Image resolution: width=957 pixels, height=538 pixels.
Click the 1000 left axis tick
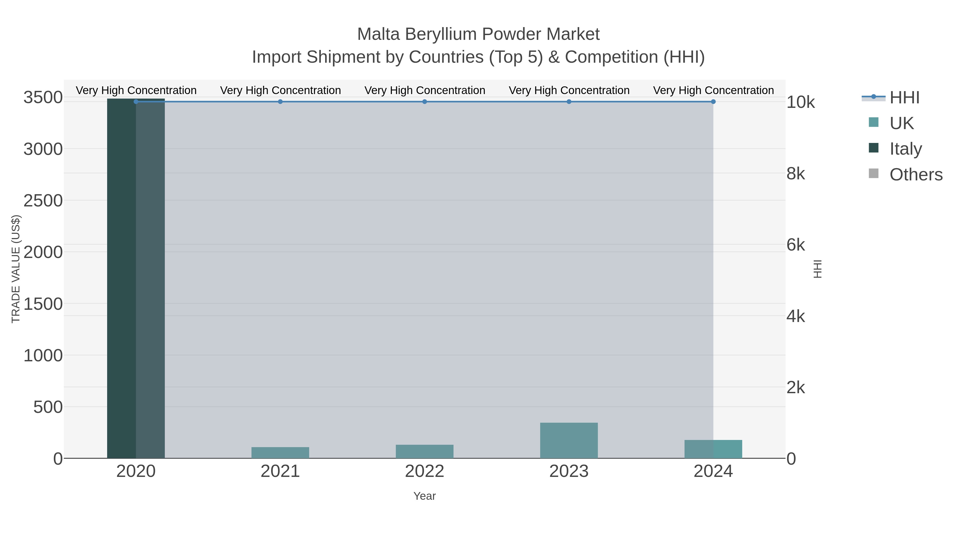click(43, 356)
